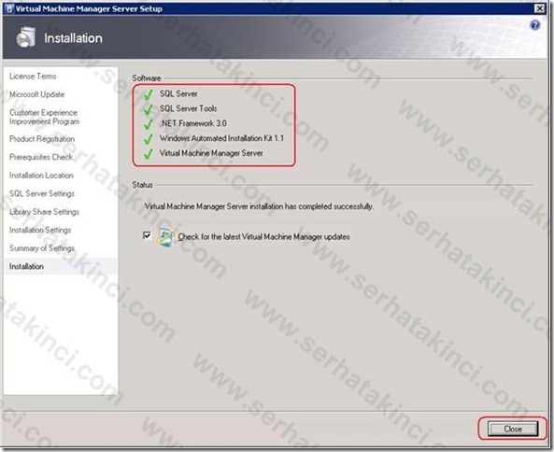
Task: Click the blue help question mark icon
Action: pyautogui.click(x=535, y=25)
